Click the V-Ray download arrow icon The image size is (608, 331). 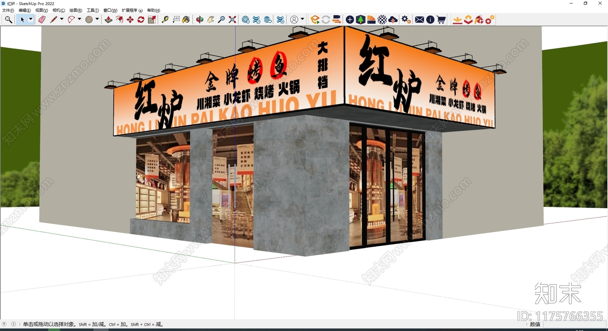pyautogui.click(x=458, y=20)
